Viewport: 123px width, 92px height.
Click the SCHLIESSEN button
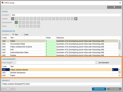click(x=114, y=89)
